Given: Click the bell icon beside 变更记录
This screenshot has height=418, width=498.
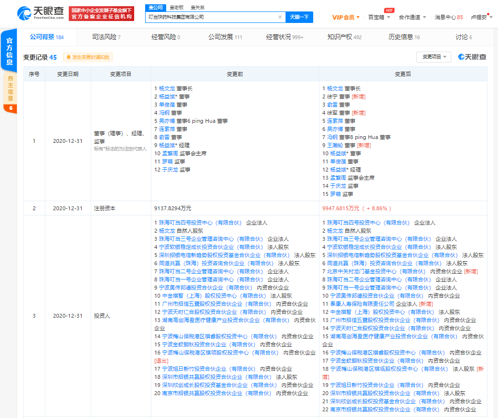Looking at the screenshot, I should click(x=68, y=57).
